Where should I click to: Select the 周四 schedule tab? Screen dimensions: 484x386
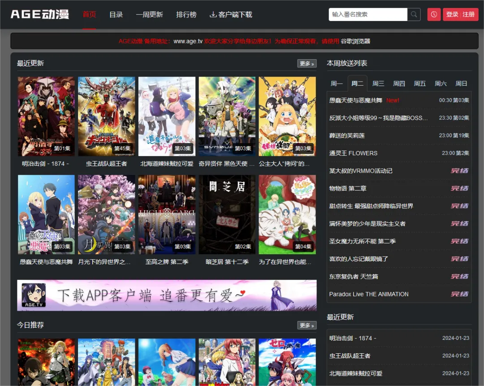(399, 83)
